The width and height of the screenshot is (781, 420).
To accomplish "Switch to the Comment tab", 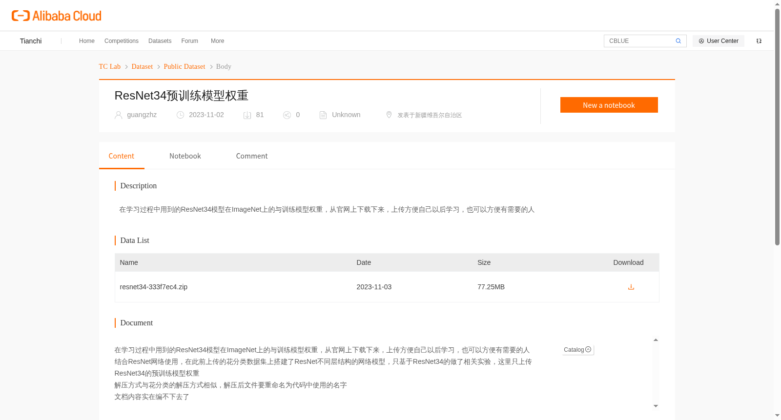I will [252, 156].
